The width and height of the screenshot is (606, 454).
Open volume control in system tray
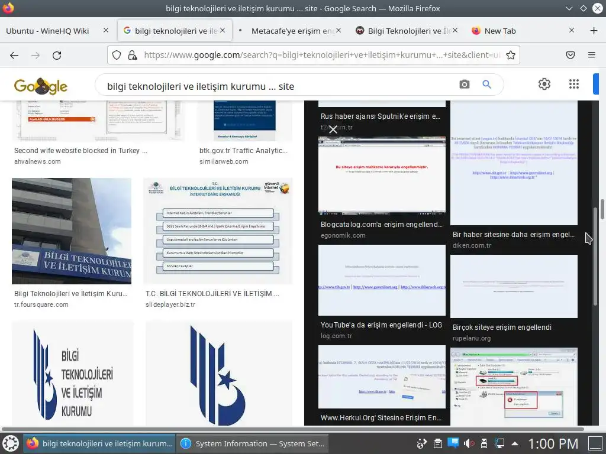[469, 443]
